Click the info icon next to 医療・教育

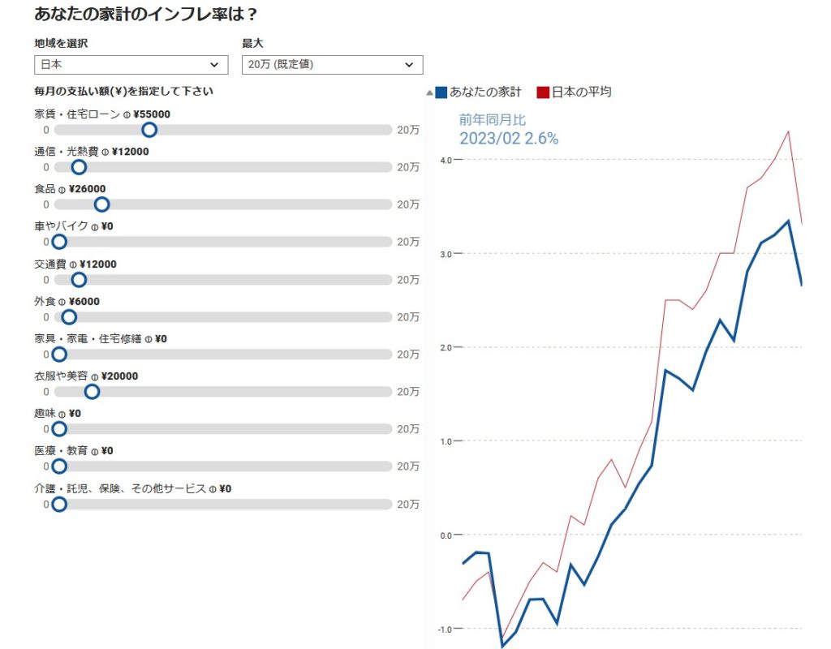pos(95,452)
